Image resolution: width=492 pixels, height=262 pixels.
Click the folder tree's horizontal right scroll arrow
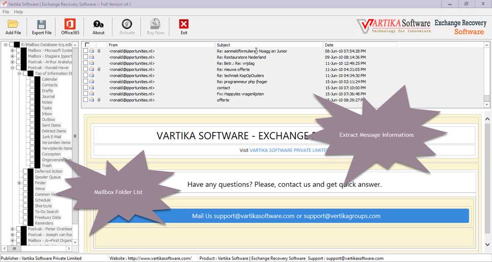click(69, 248)
